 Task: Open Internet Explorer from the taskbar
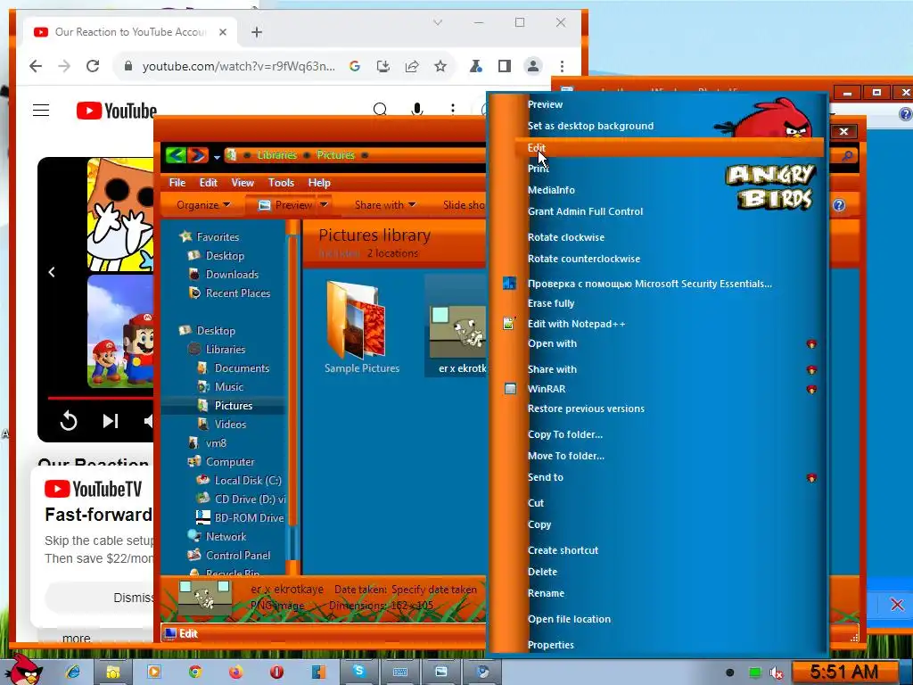pos(73,672)
